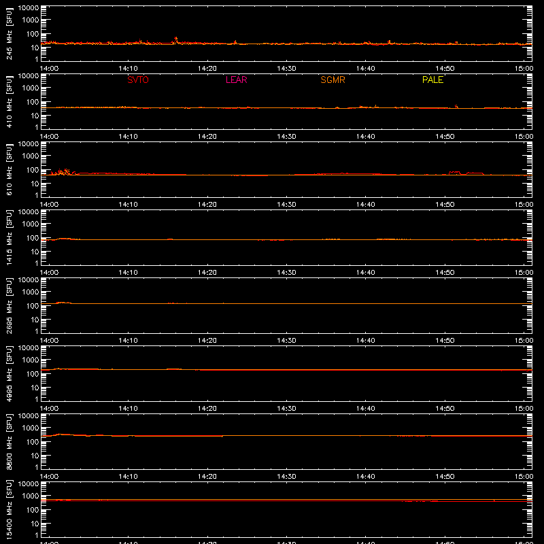Click the 245 MHz burst spike after 14:15
544x544 pixels.
click(x=176, y=40)
